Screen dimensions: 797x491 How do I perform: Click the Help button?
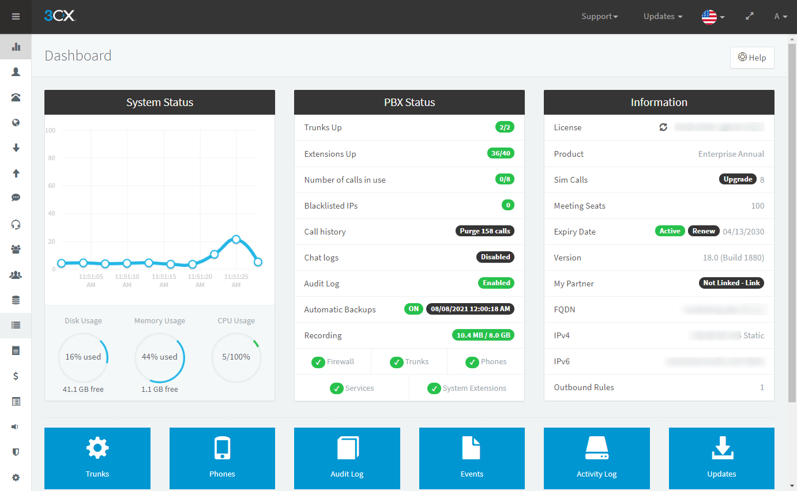click(752, 58)
